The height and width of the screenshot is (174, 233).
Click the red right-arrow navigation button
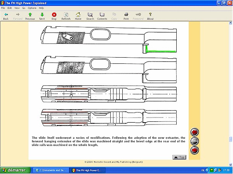tap(195, 150)
